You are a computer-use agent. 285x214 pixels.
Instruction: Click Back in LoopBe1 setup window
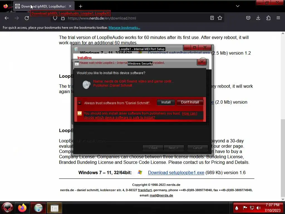click(x=153, y=148)
